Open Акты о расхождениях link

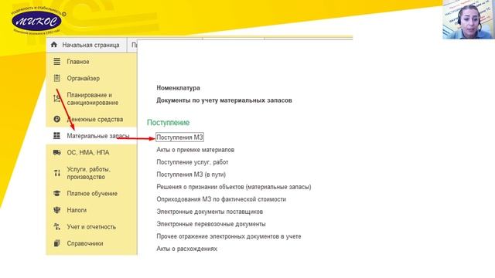187,249
